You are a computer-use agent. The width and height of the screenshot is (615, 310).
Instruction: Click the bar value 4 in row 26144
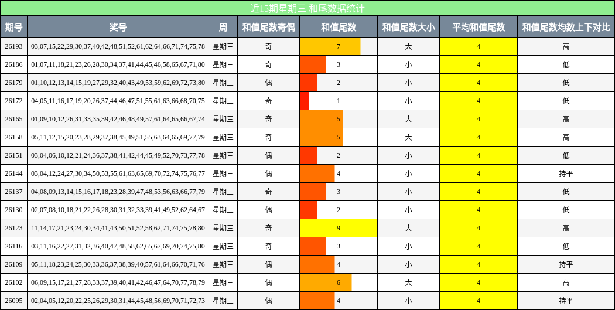click(339, 173)
